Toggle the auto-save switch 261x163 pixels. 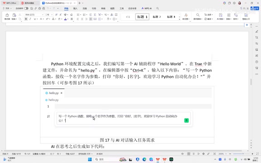click(26, 8)
